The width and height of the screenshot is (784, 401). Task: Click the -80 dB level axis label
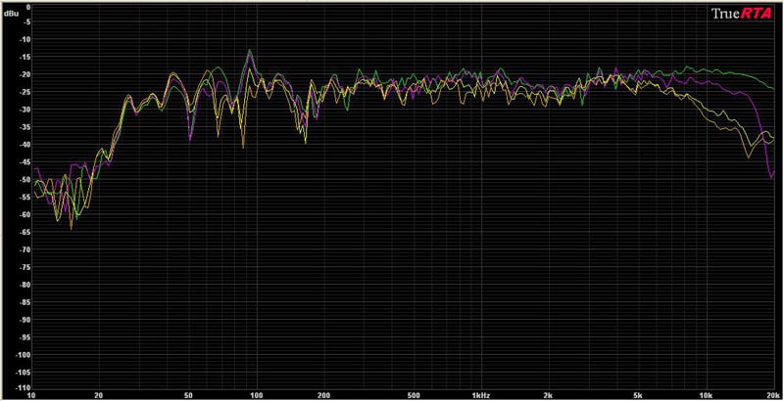coord(23,285)
